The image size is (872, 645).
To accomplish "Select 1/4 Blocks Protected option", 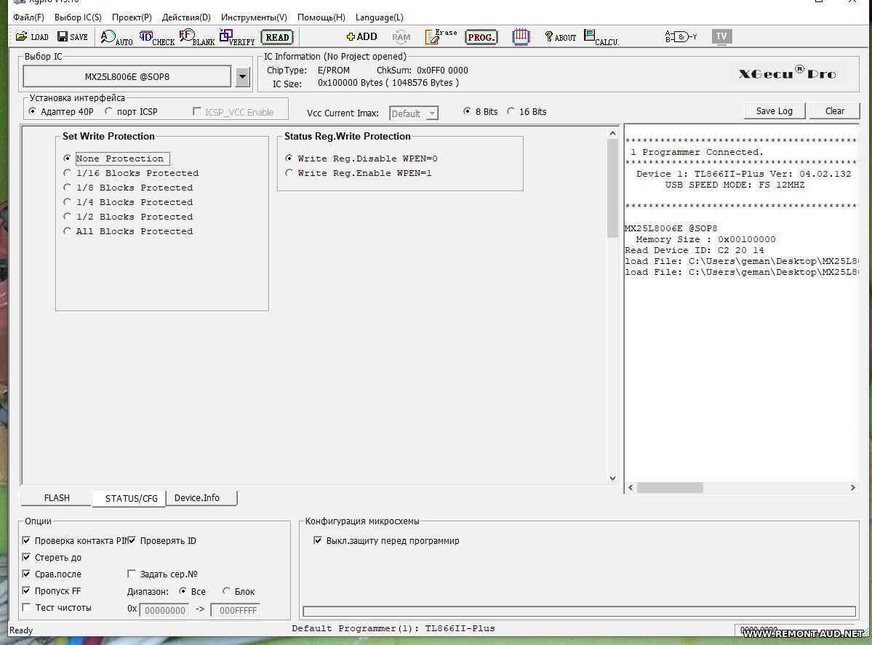I will point(68,202).
